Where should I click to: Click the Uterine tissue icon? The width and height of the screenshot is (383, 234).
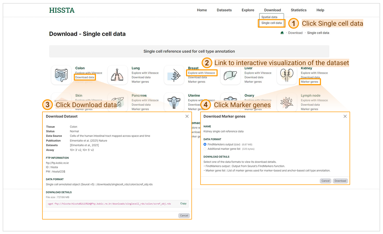click(174, 102)
